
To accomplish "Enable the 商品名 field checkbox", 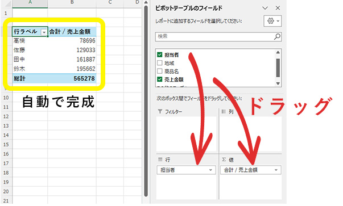I will click(160, 71).
